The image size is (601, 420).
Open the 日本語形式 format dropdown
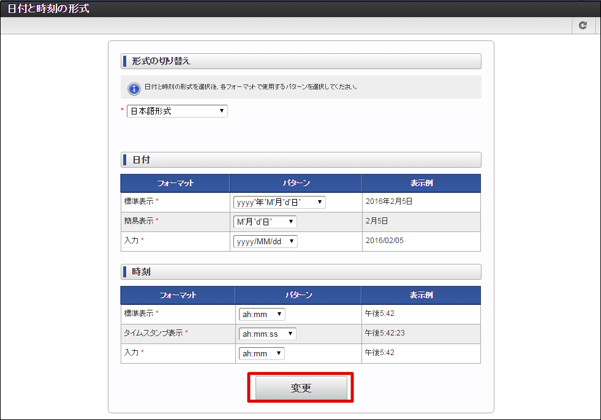coord(177,111)
